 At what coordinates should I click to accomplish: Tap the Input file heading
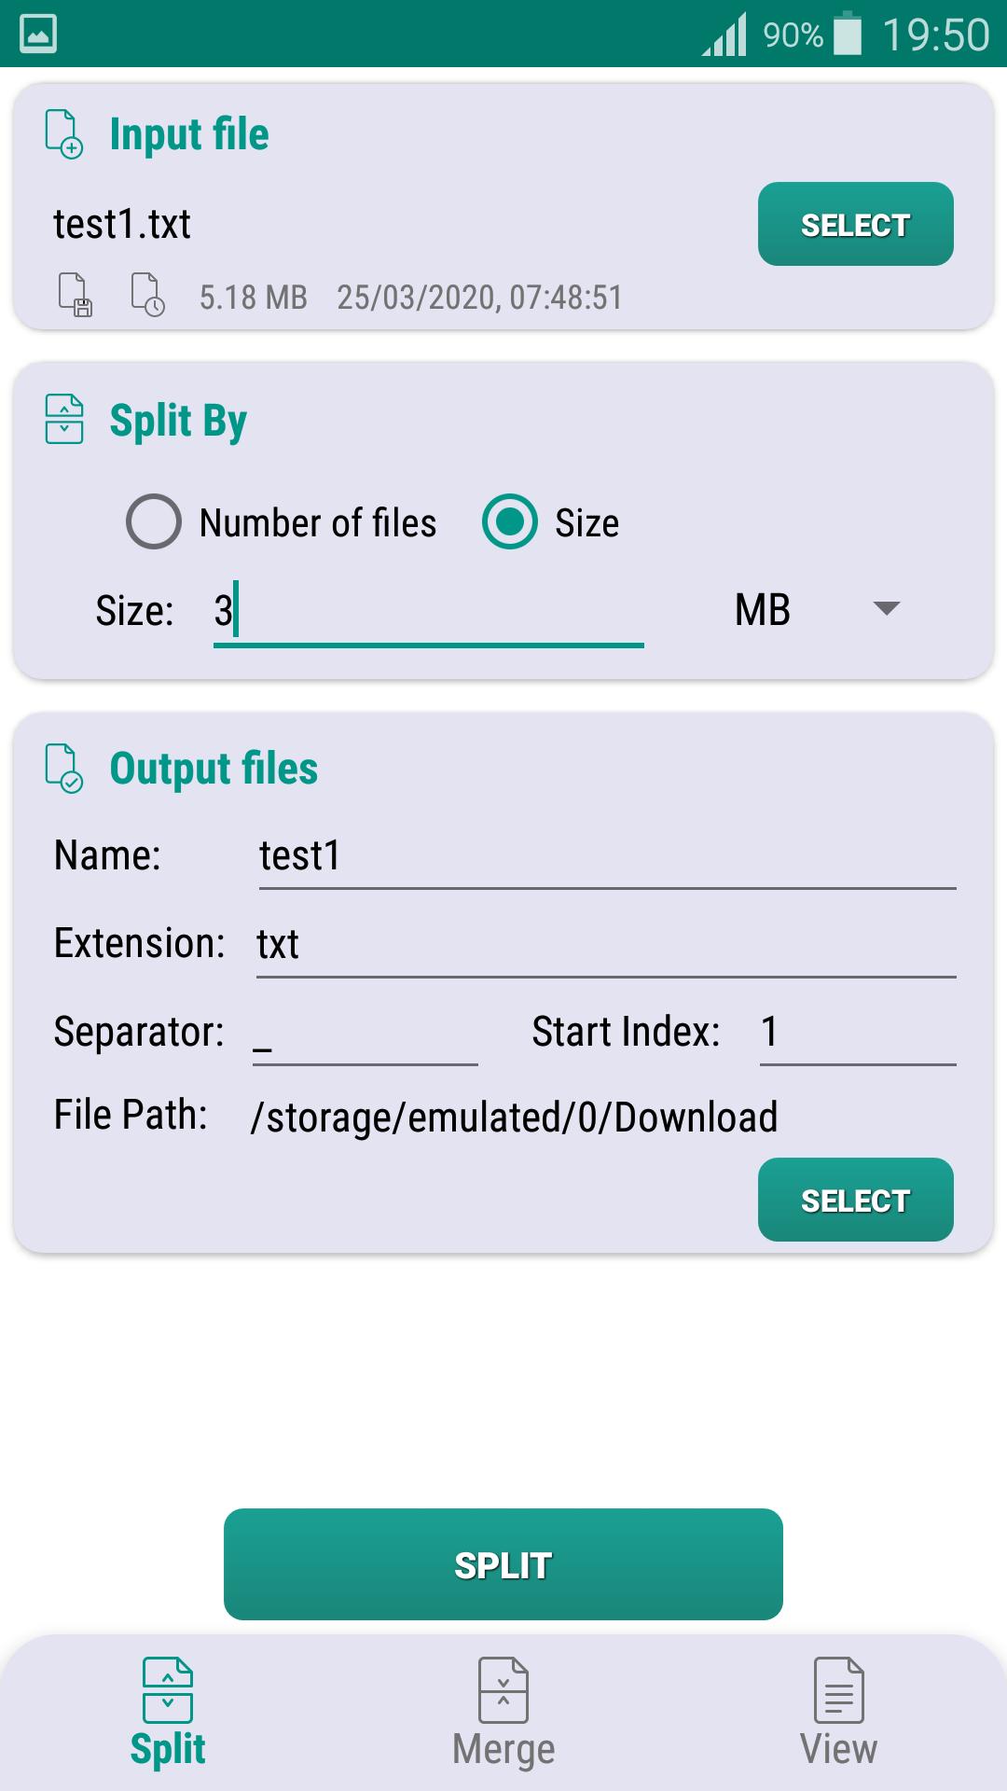(x=189, y=134)
